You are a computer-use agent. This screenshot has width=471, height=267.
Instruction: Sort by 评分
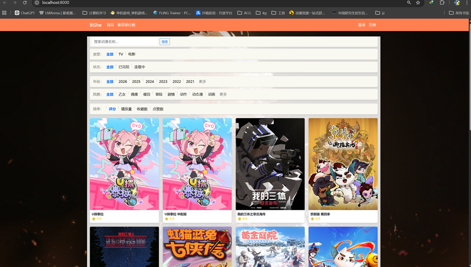pos(112,109)
